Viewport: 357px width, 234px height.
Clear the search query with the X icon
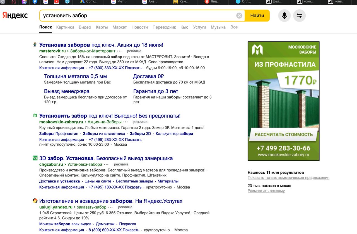pyautogui.click(x=239, y=16)
